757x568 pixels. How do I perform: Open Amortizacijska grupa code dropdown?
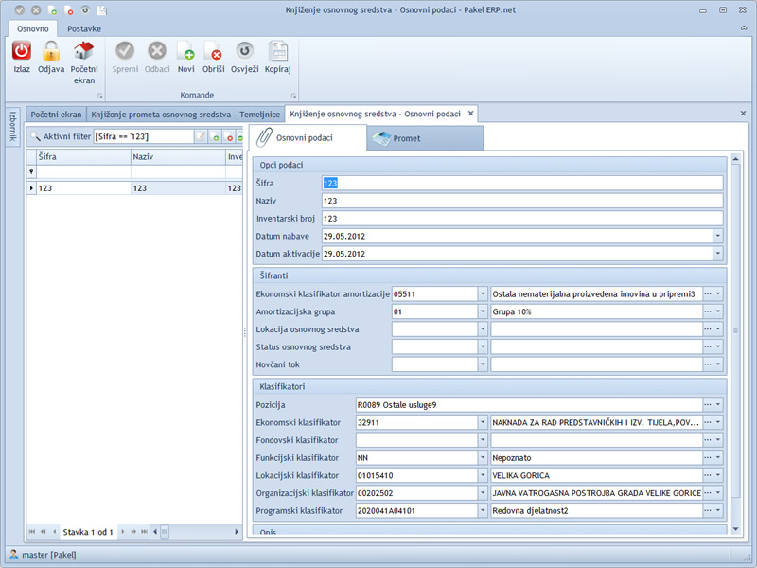point(482,311)
